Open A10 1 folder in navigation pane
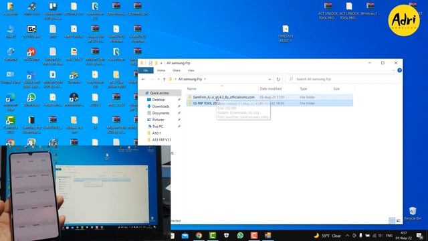This screenshot has width=428, height=241. [156, 133]
